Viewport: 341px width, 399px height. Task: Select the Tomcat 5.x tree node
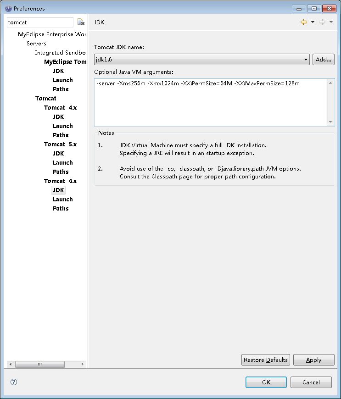(61, 144)
